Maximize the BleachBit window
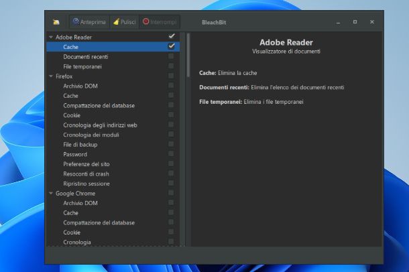This screenshot has width=409, height=272. click(355, 22)
